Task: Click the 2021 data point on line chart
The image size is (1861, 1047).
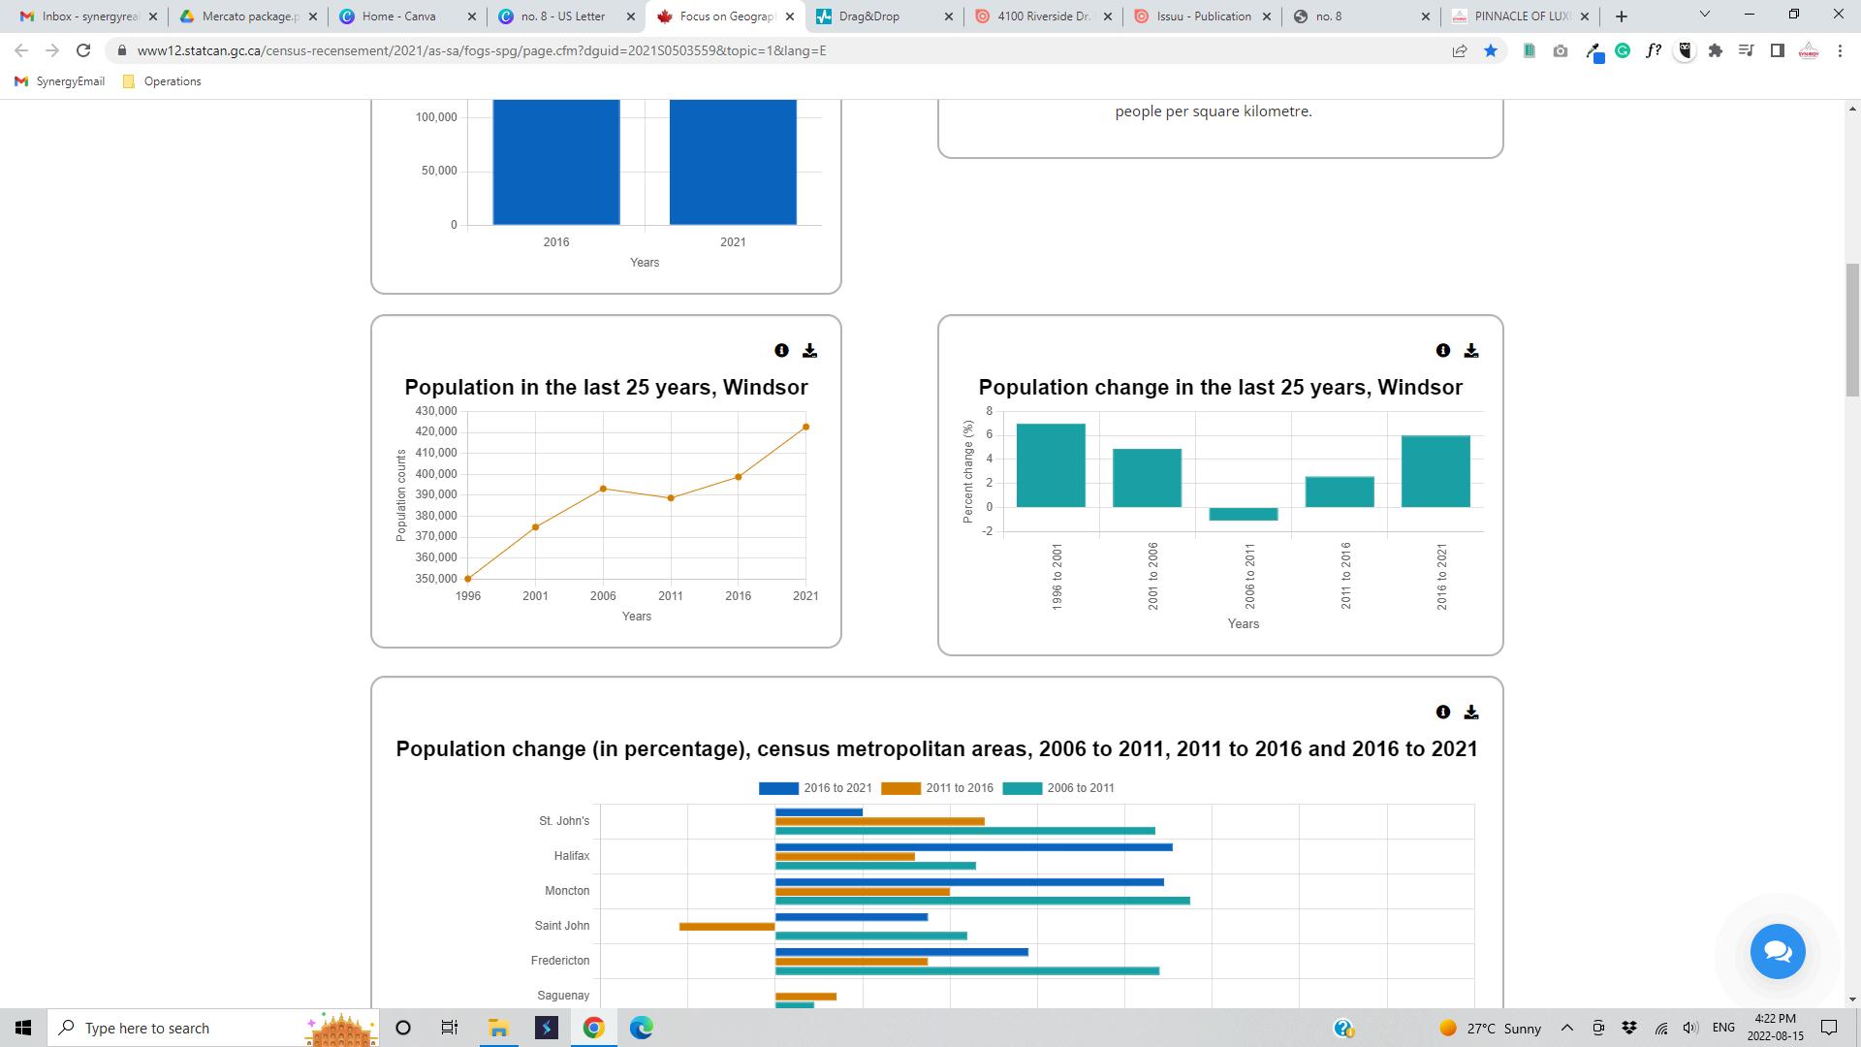Action: [805, 428]
